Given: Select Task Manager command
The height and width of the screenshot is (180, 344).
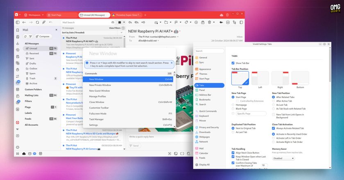Looking at the screenshot, I should pos(128,119).
